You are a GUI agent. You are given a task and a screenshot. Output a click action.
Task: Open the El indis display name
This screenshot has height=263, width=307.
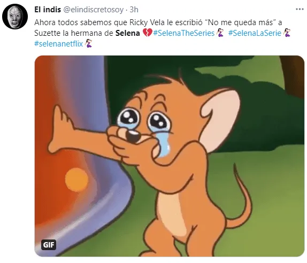(x=48, y=10)
